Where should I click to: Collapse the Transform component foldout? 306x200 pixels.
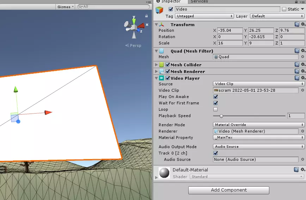(x=156, y=25)
